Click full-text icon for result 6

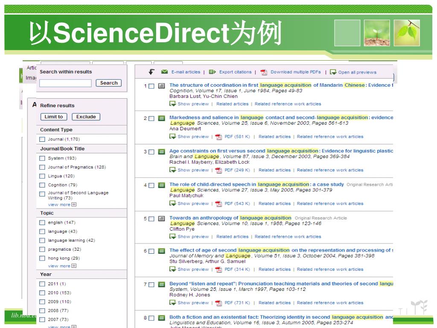[162, 251]
